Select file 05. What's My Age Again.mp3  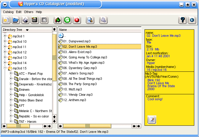(84, 63)
